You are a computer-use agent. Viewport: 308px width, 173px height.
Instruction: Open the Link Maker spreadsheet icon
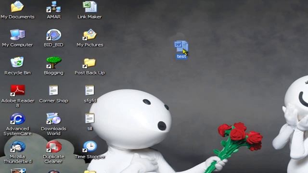click(x=90, y=7)
